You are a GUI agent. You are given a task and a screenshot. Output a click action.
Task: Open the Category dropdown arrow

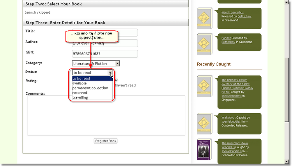(x=117, y=63)
